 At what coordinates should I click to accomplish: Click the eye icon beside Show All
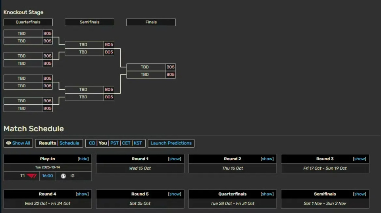(8, 143)
